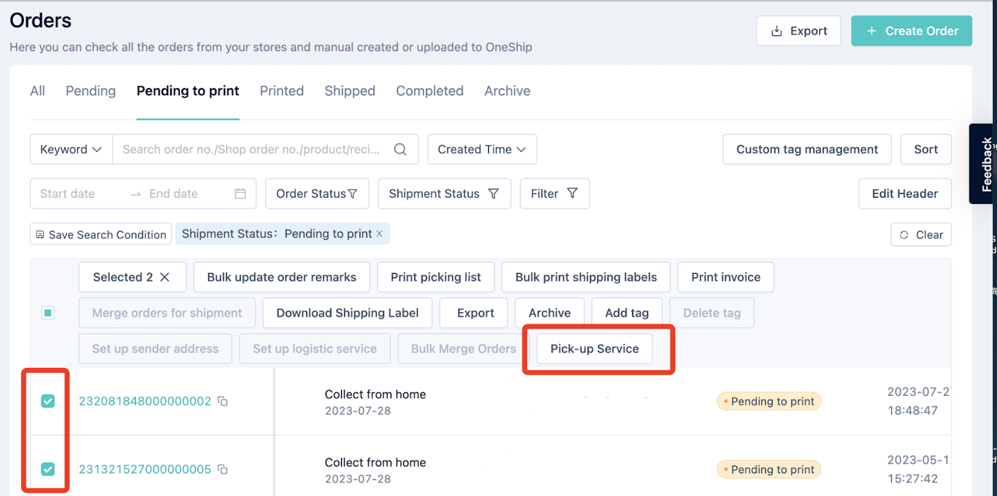This screenshot has width=997, height=496.
Task: Switch to the Printed tab
Action: [281, 91]
